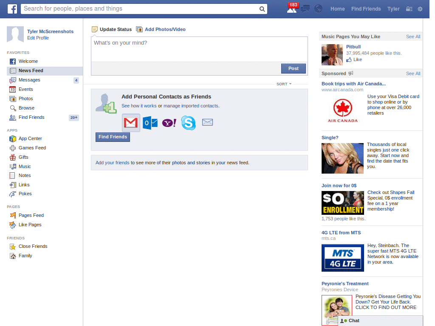Open the 4G LTE from MTS link
This screenshot has height=326, width=435.
pyautogui.click(x=341, y=233)
